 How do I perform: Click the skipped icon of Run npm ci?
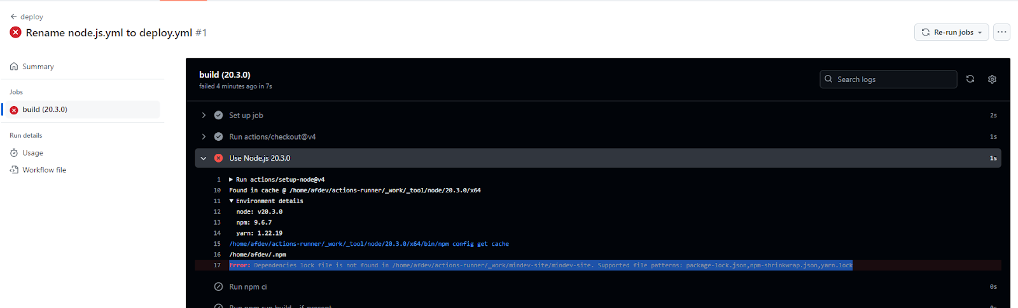[218, 287]
